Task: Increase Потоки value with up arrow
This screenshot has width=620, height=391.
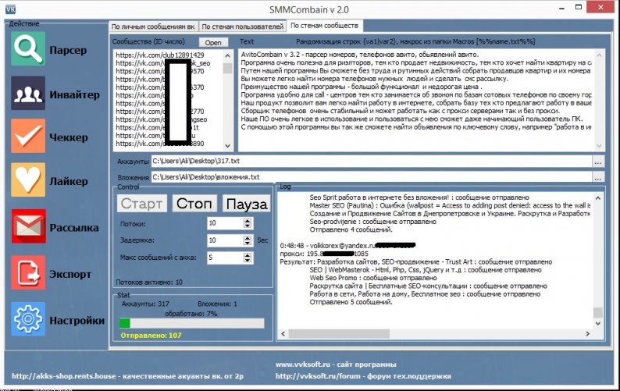Action: coord(248,221)
